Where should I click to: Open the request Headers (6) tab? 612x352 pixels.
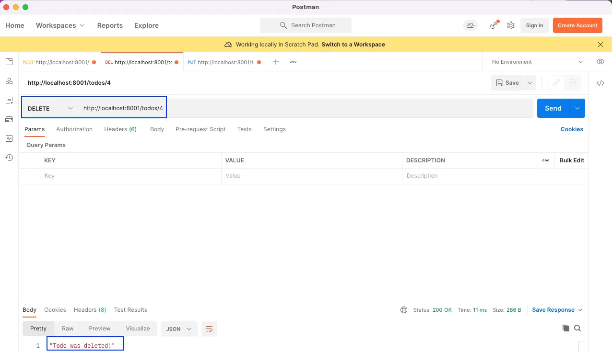(x=120, y=129)
